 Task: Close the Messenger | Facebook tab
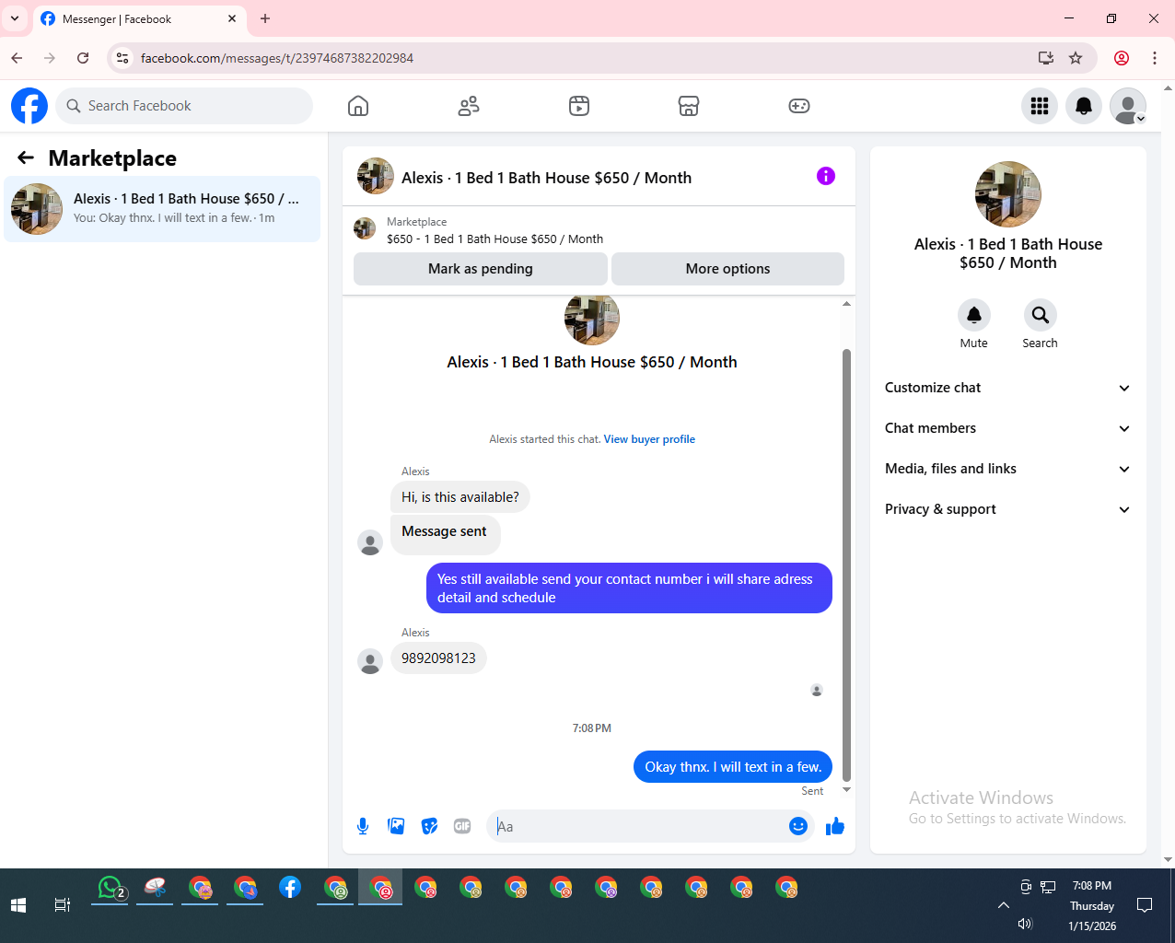[x=232, y=18]
